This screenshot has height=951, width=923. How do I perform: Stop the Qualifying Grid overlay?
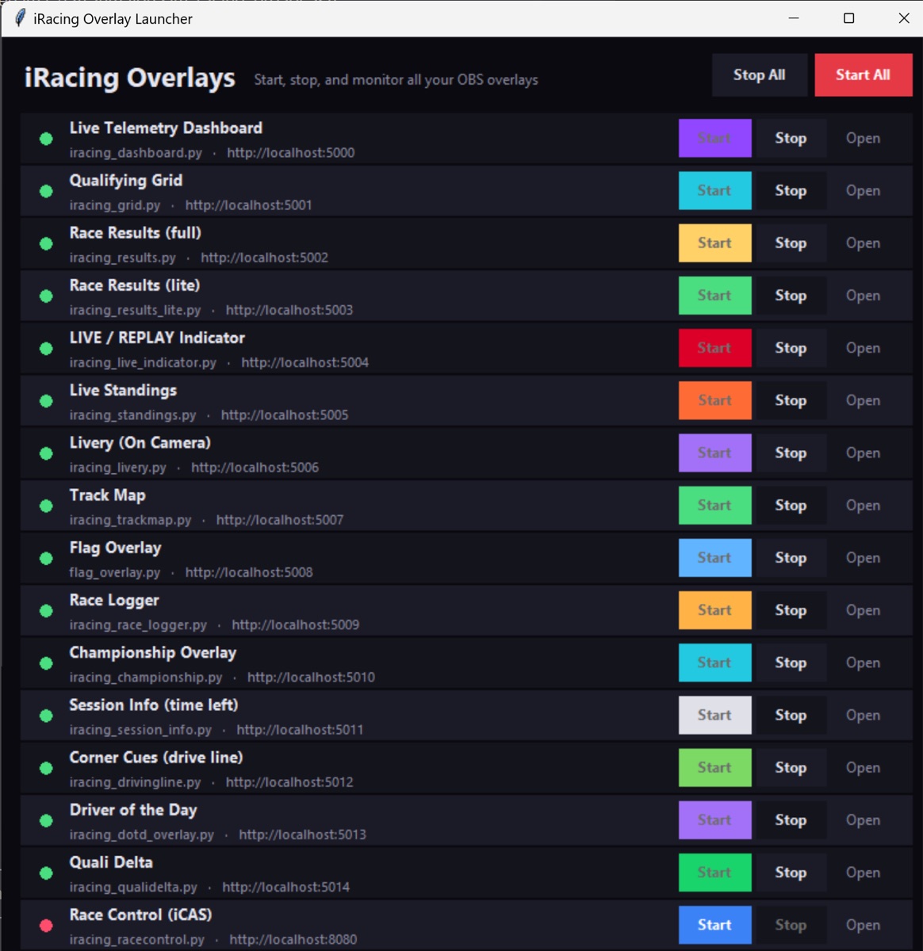(791, 191)
